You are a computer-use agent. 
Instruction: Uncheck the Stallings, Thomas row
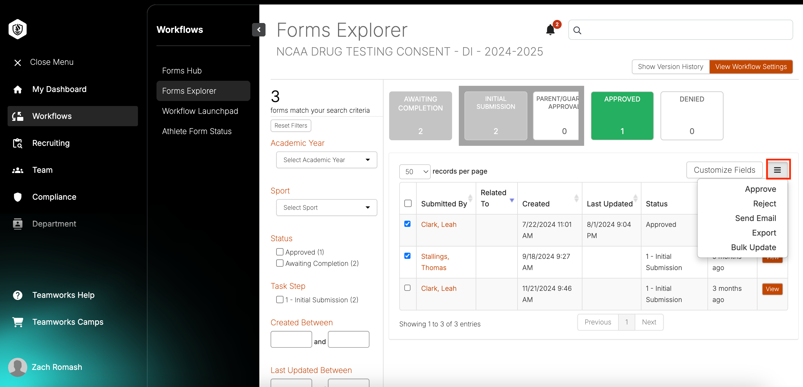tap(407, 256)
